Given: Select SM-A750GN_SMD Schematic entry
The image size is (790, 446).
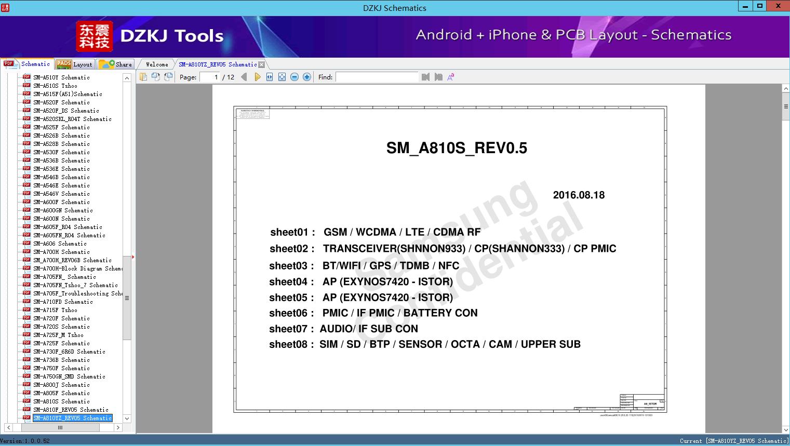Looking at the screenshot, I should tap(69, 376).
